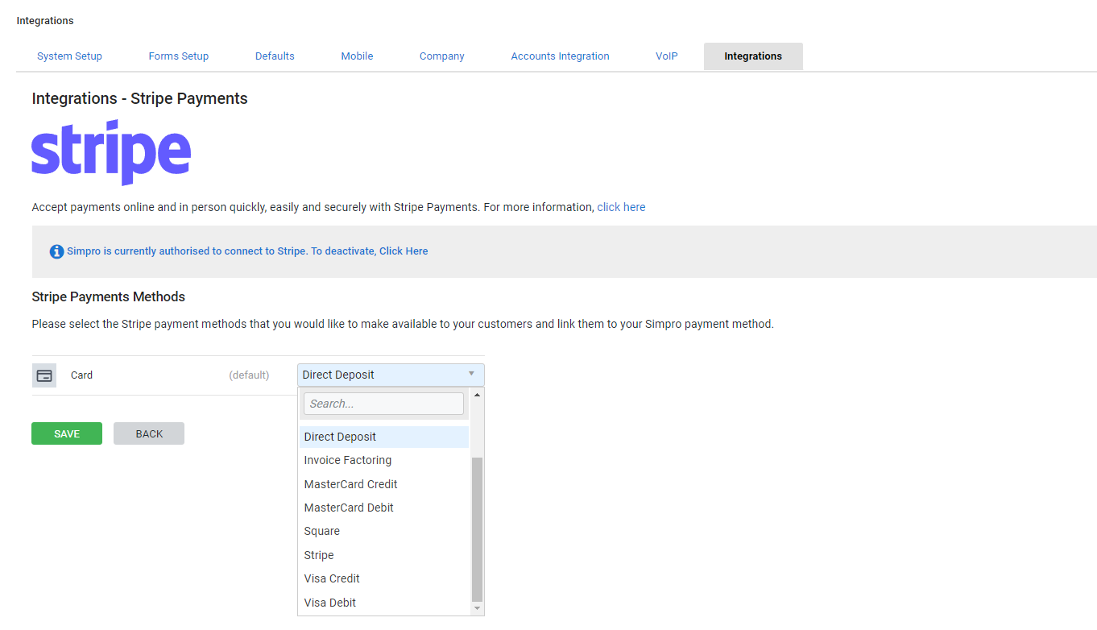Click the Stripe deactivate authorisation message link
This screenshot has height=630, width=1097.
click(247, 251)
